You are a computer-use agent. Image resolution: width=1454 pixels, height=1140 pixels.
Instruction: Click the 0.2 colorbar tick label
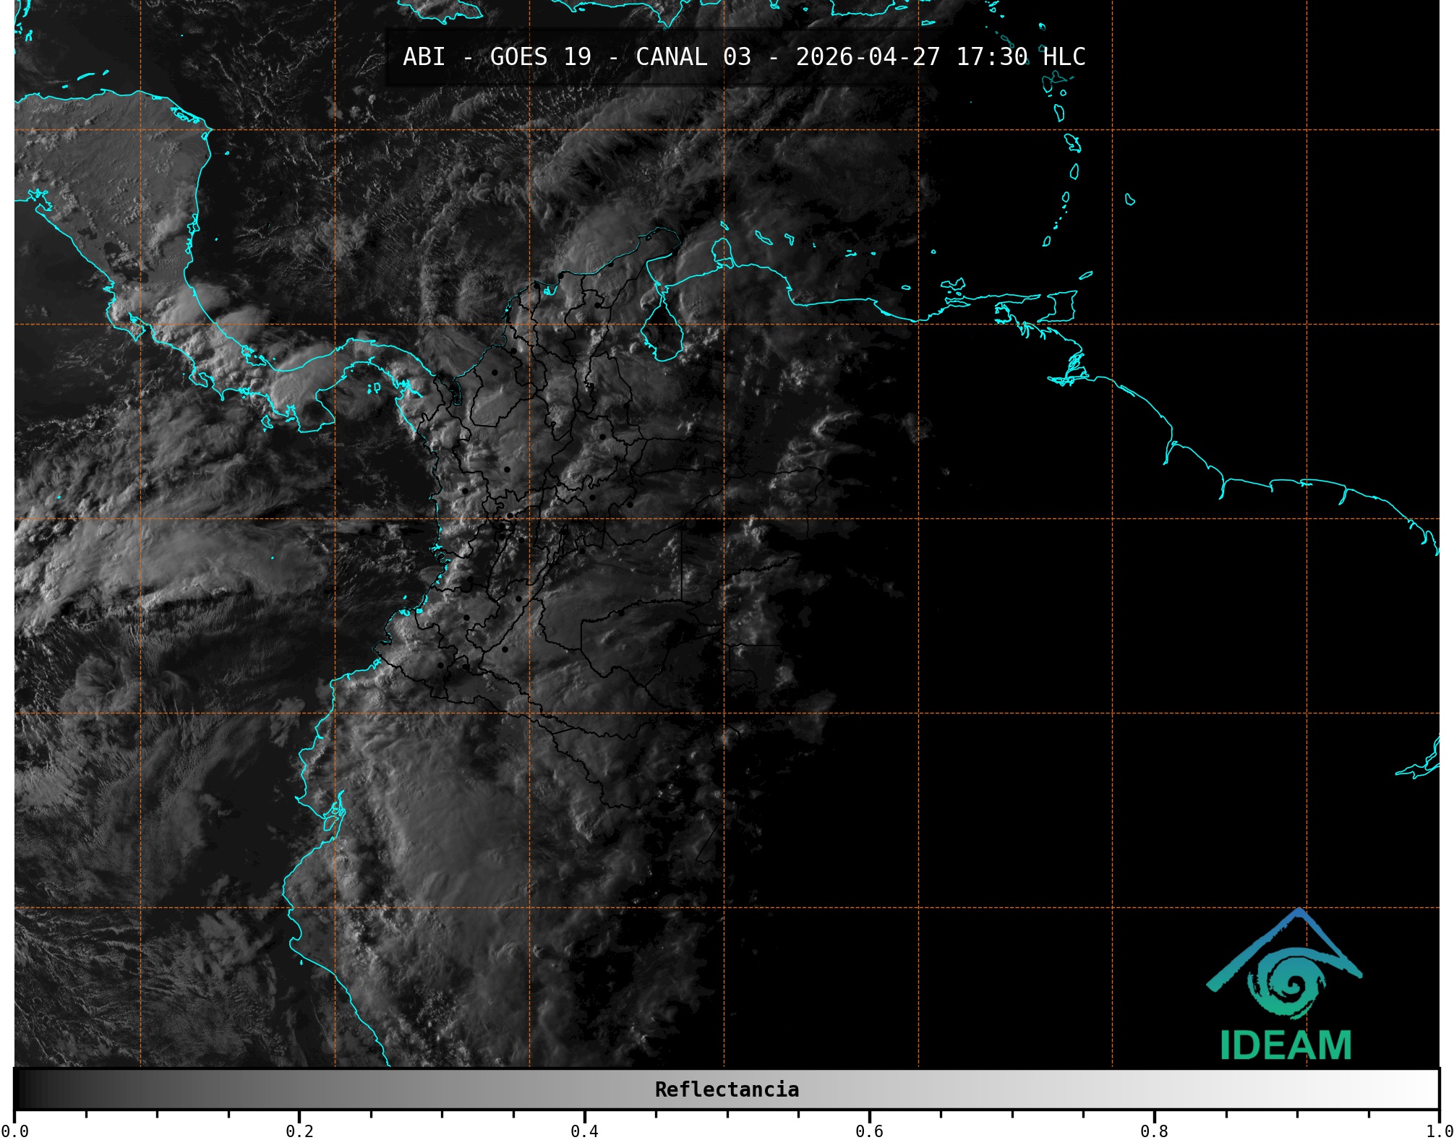tap(299, 1131)
